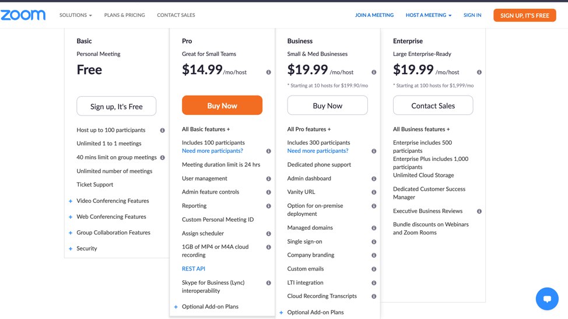This screenshot has height=319, width=568.
Task: Expand Video Conferencing Features
Action: click(109, 201)
